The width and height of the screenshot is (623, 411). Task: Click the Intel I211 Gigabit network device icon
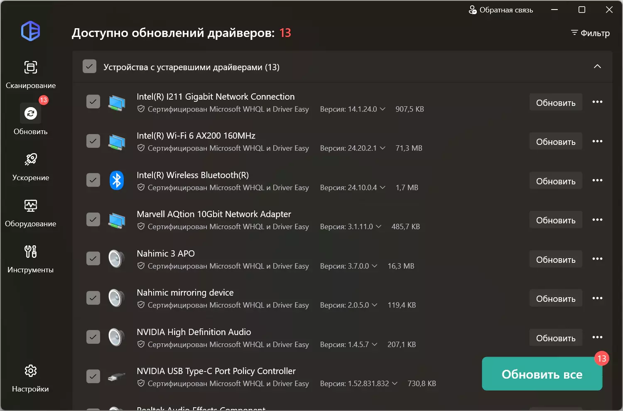coord(117,103)
